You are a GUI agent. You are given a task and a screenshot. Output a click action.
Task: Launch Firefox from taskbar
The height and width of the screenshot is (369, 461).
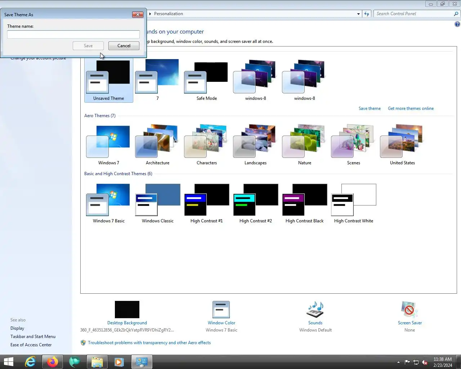tap(53, 361)
